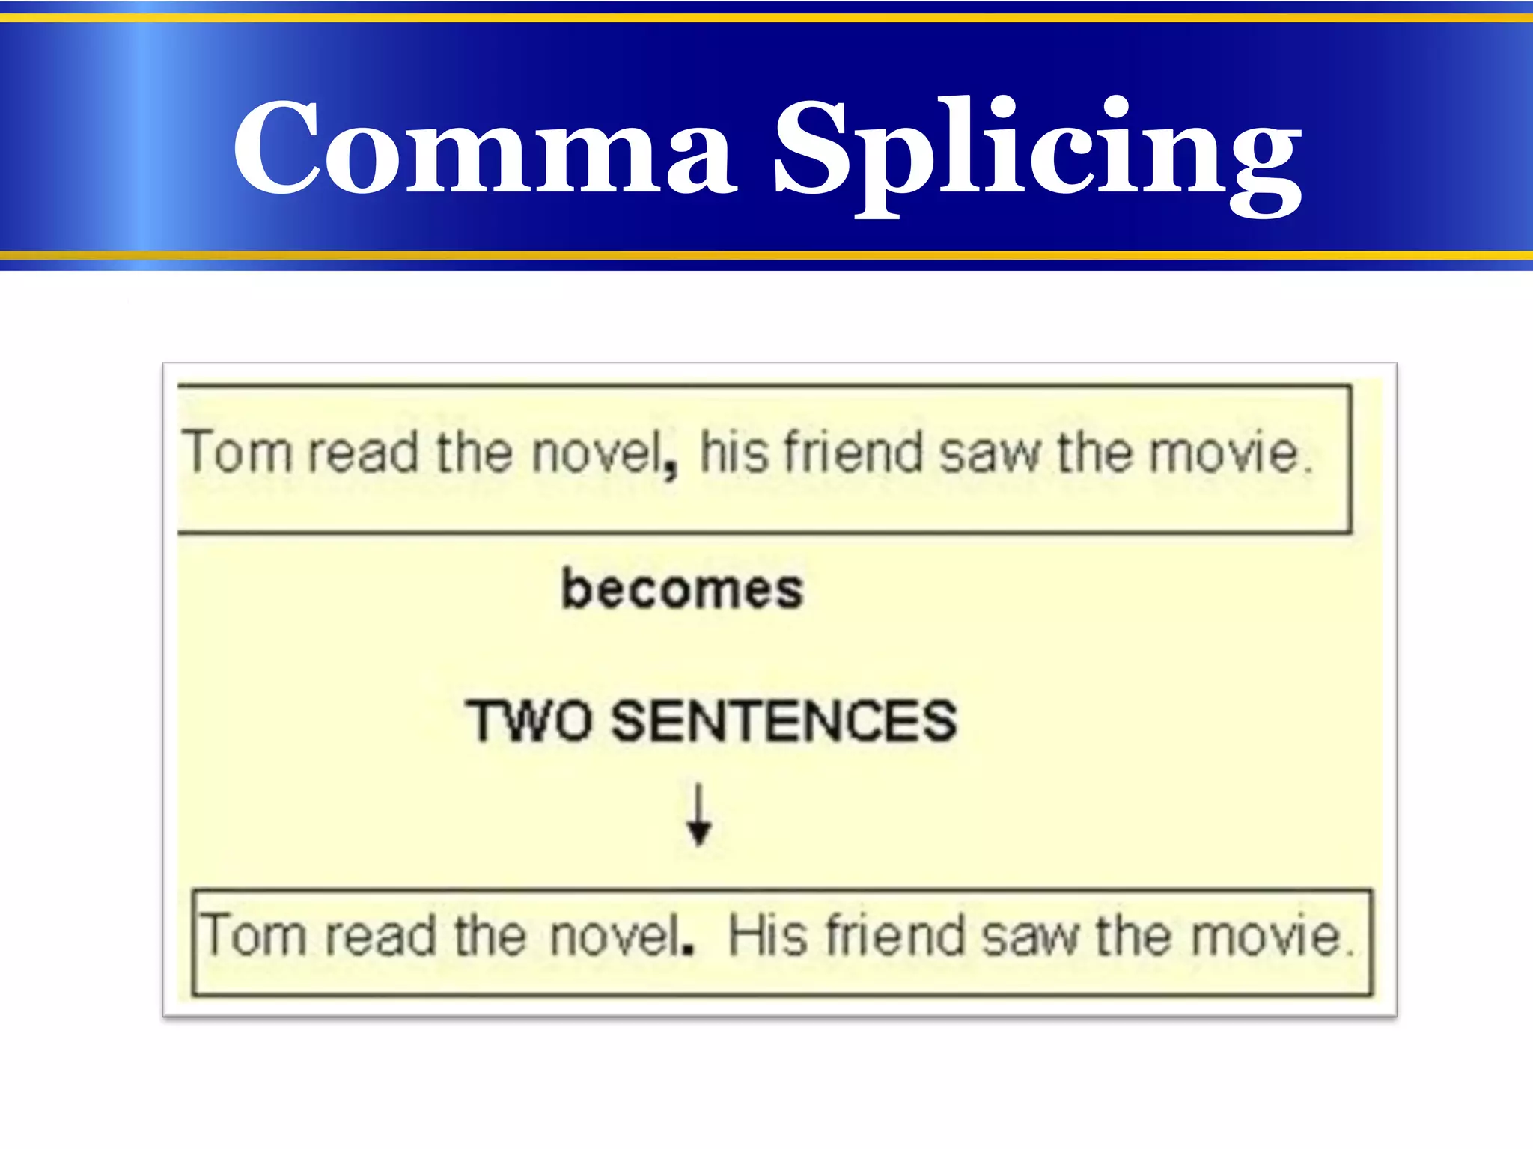Click movie in the top sentence box
This screenshot has height=1149, width=1533.
1224,453
